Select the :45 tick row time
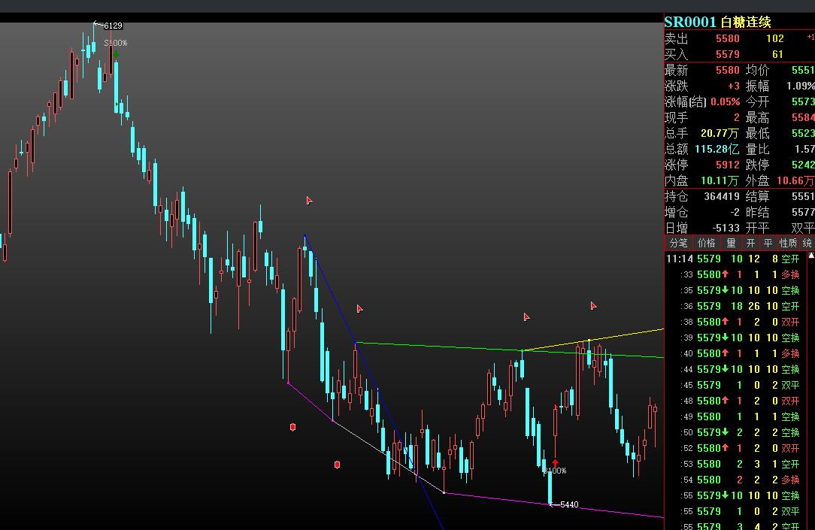 [686, 385]
